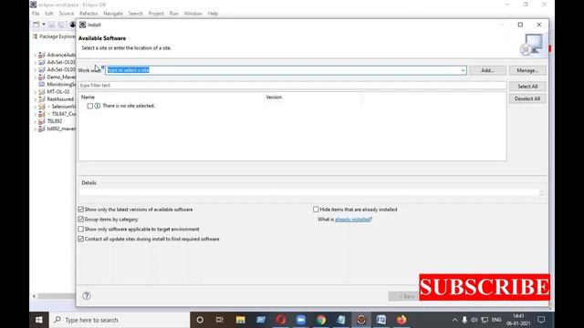This screenshot has height=328, width=584.
Task: Expand the RestAssured project tree node
Action: [x=36, y=99]
